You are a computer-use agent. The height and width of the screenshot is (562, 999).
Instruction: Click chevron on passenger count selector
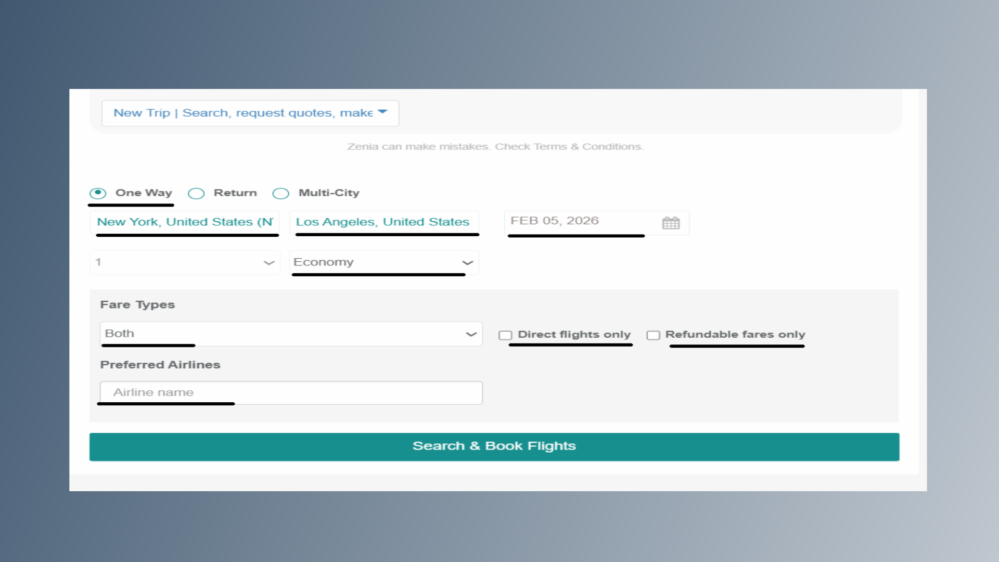269,263
